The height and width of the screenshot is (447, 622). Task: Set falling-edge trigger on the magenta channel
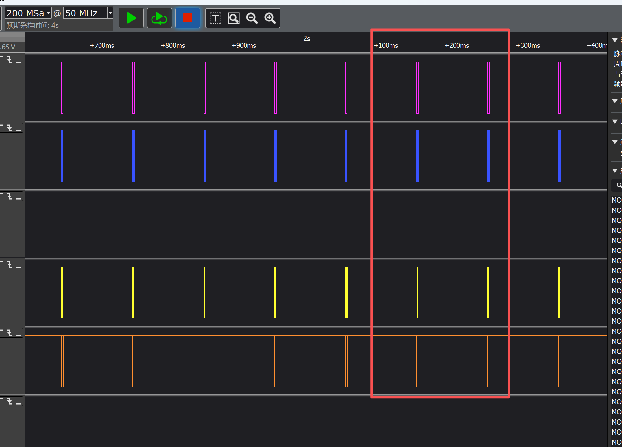tap(10, 60)
